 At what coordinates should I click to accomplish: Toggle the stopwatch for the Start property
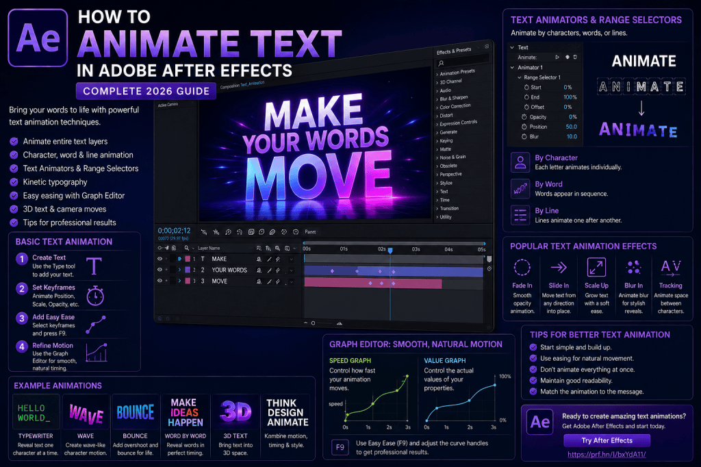(526, 87)
